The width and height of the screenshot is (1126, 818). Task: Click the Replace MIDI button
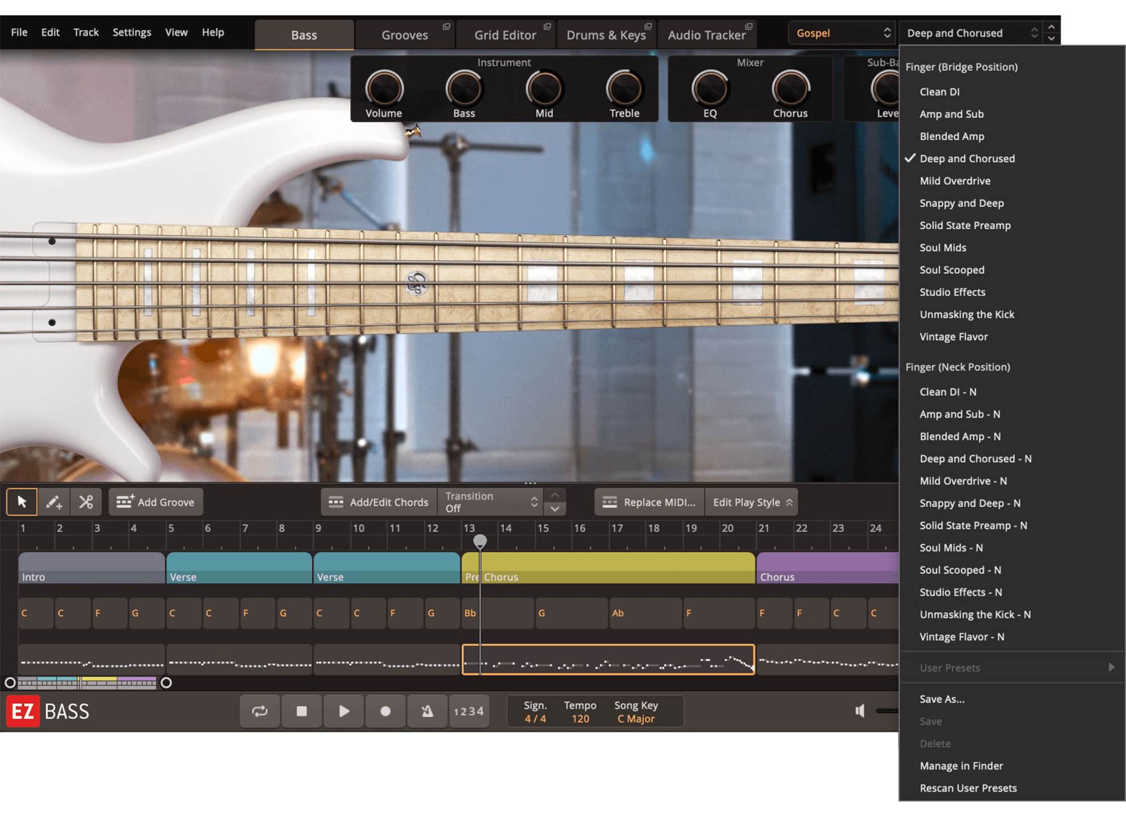(x=649, y=502)
